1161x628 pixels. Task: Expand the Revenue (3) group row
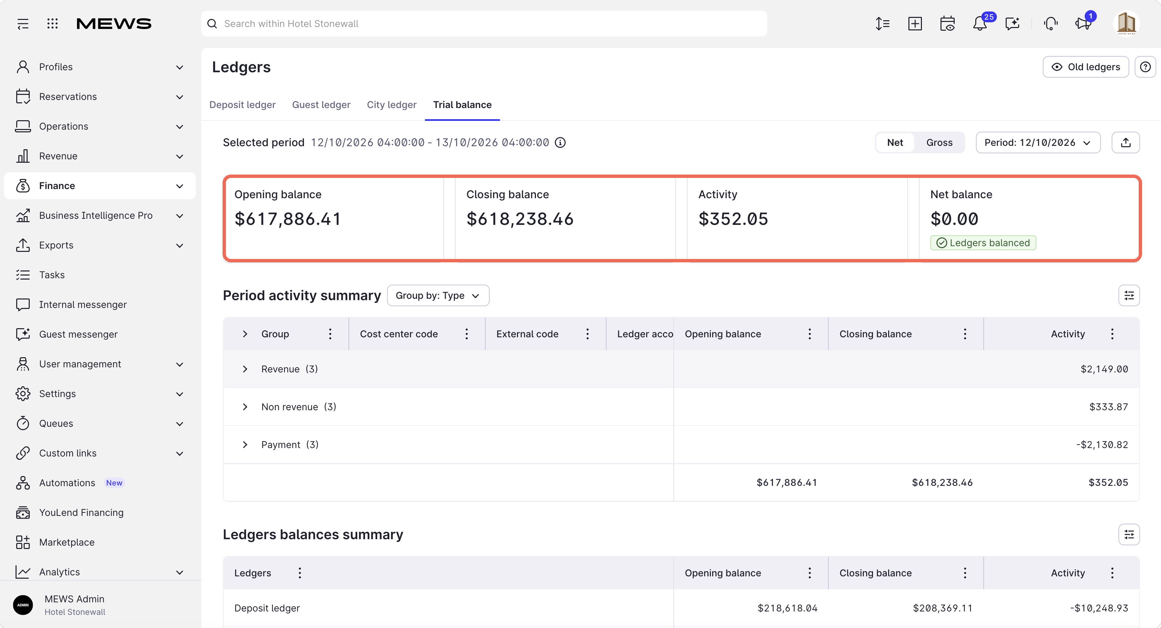coord(245,369)
